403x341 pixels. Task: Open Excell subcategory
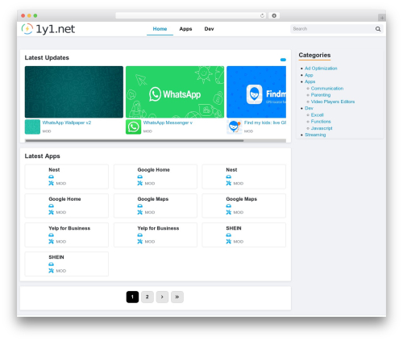[317, 114]
